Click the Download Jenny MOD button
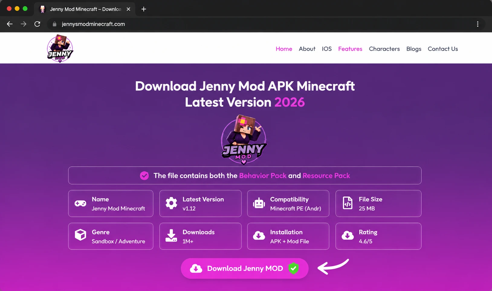The height and width of the screenshot is (291, 492). pyautogui.click(x=244, y=268)
